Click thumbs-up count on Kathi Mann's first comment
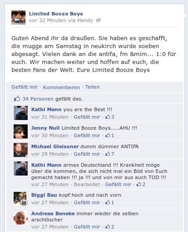Viewport: 188px width, 232px height. coord(110,117)
